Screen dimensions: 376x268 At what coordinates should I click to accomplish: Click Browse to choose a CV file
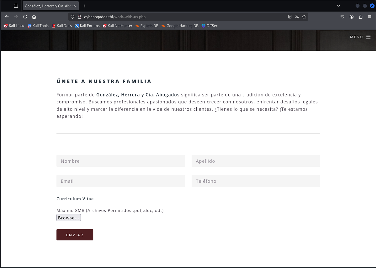pos(68,218)
